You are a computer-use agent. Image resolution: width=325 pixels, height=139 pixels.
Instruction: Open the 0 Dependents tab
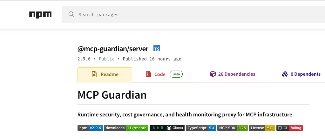pyautogui.click(x=301, y=75)
